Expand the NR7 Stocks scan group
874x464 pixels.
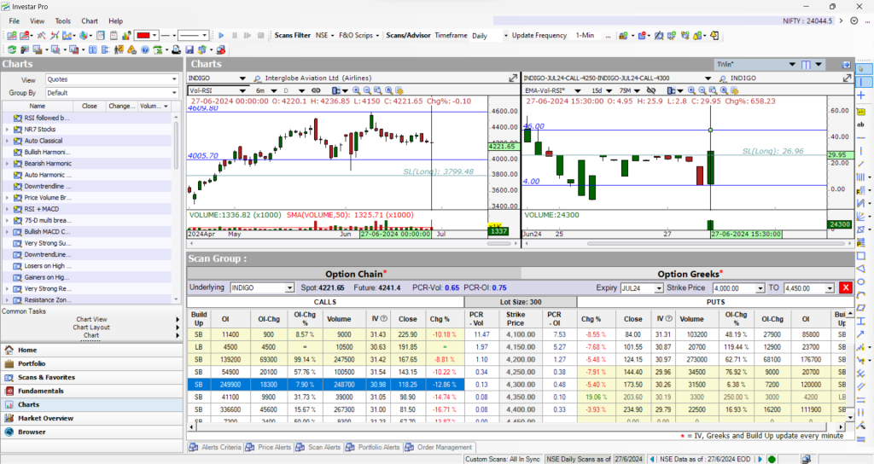click(x=7, y=130)
